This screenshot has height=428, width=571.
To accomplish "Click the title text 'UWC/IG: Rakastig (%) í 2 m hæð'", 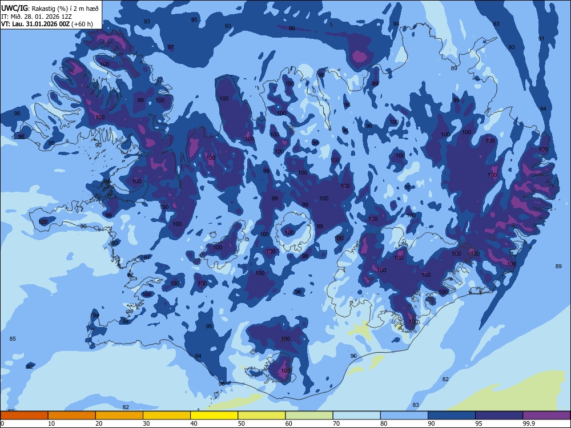I will [50, 9].
